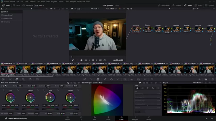Screen dimensions: 216x121
Task: Switch to the Fairlight page tab
Action: pyautogui.click(x=135, y=118)
